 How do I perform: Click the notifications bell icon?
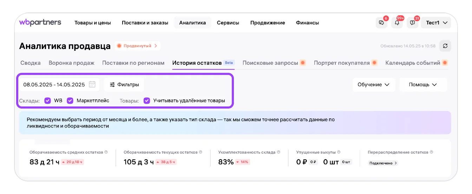(x=397, y=23)
